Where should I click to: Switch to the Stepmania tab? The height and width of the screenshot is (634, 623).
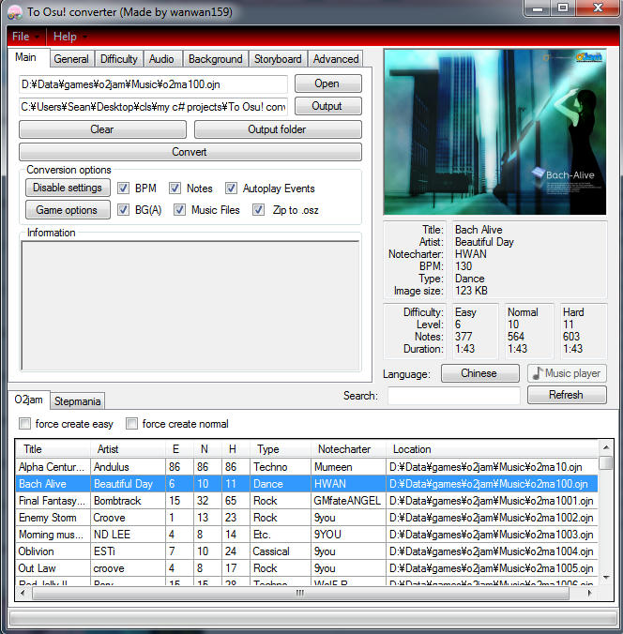point(78,401)
